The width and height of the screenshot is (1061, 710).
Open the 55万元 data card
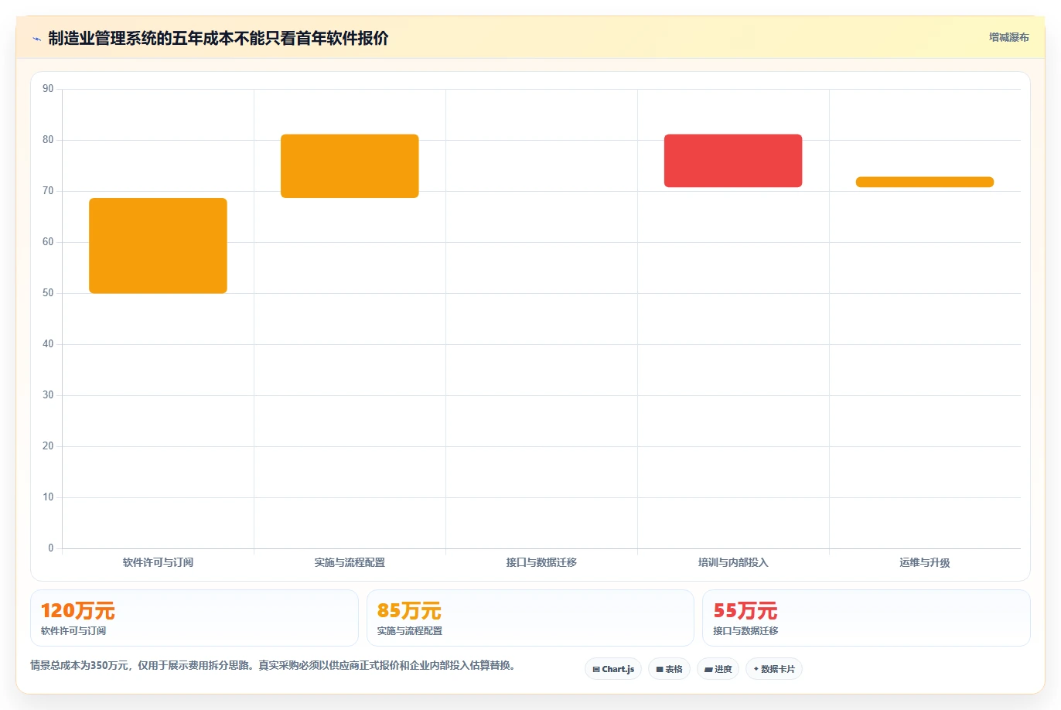coord(866,618)
